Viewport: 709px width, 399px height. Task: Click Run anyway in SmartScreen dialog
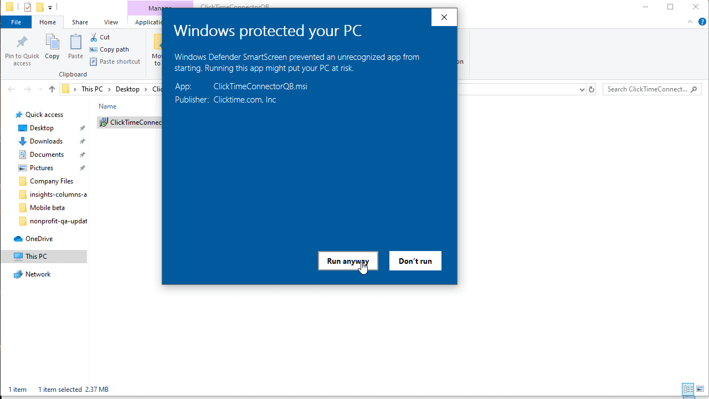coord(348,261)
